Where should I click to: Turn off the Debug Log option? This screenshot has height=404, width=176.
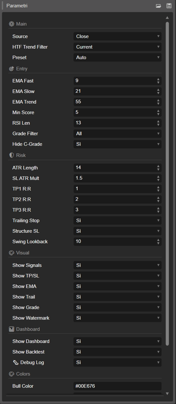pos(117,362)
